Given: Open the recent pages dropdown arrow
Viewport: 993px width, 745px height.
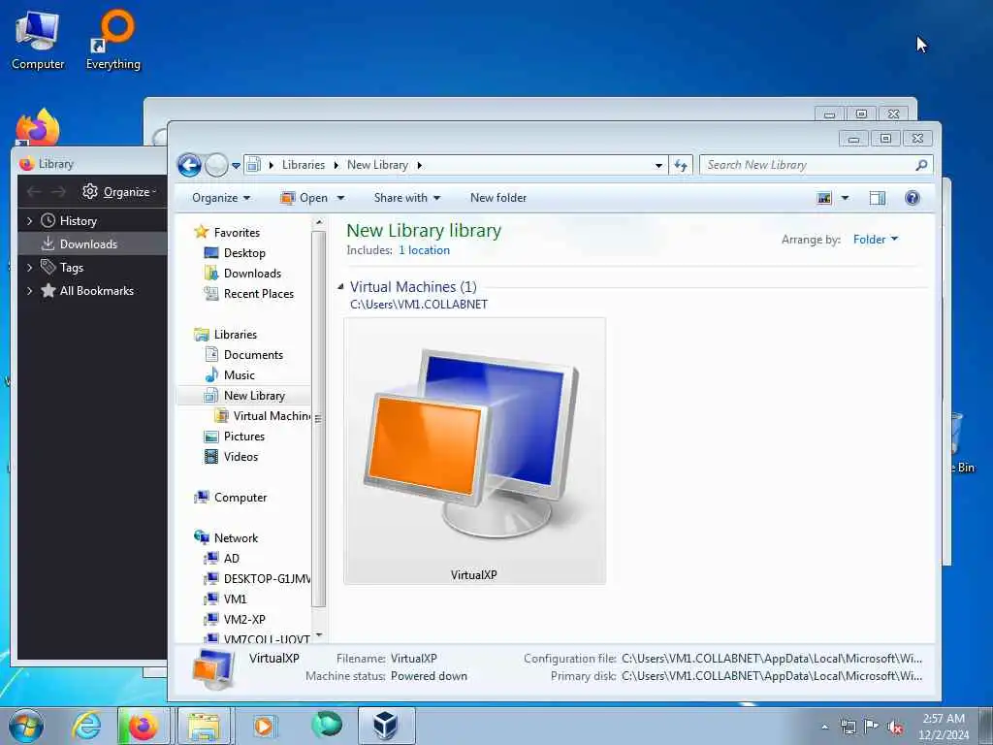Looking at the screenshot, I should [236, 166].
